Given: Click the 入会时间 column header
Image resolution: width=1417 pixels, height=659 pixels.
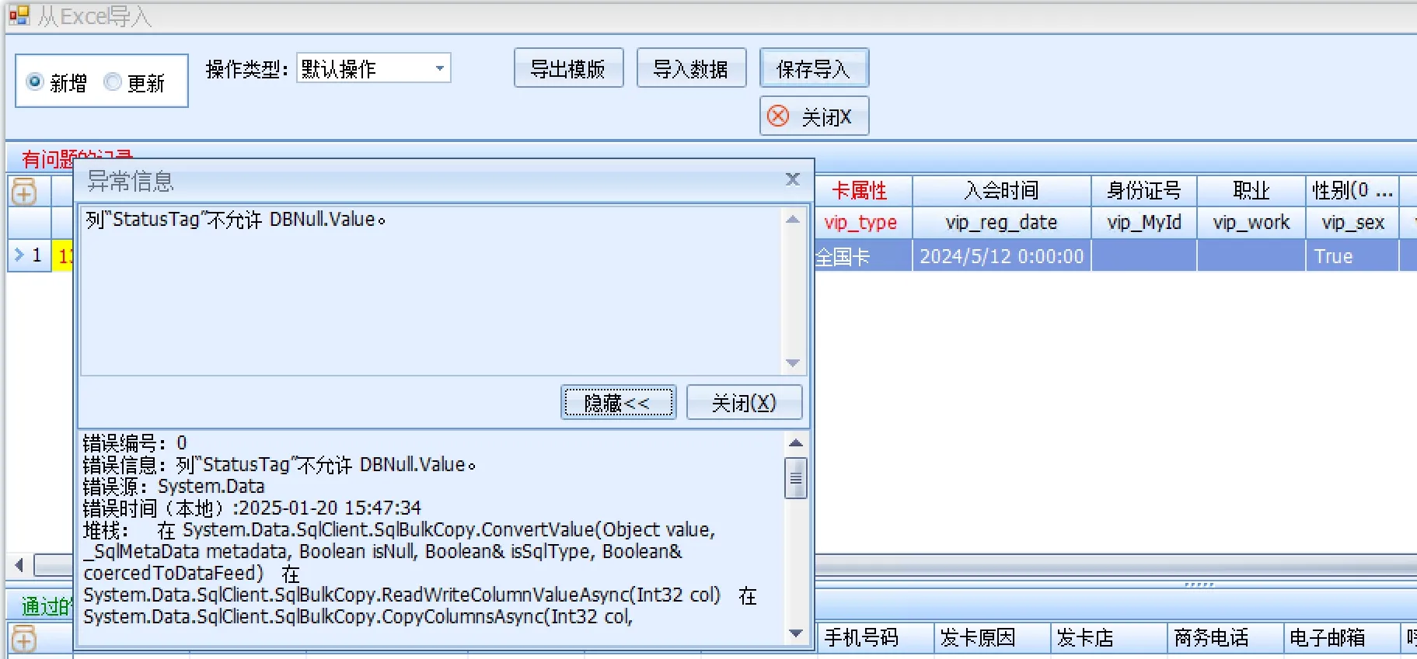Looking at the screenshot, I should (1001, 190).
